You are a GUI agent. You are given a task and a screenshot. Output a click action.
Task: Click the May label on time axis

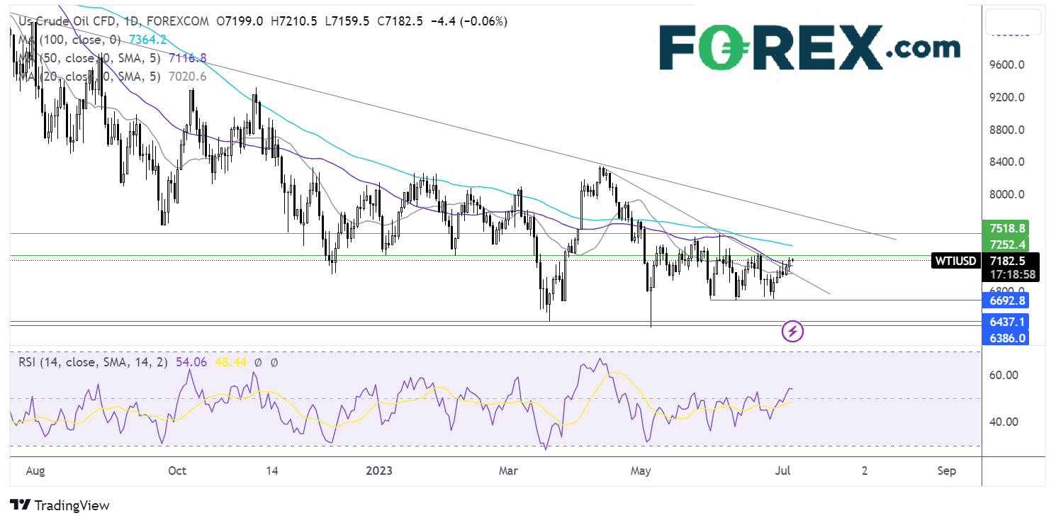click(x=640, y=471)
